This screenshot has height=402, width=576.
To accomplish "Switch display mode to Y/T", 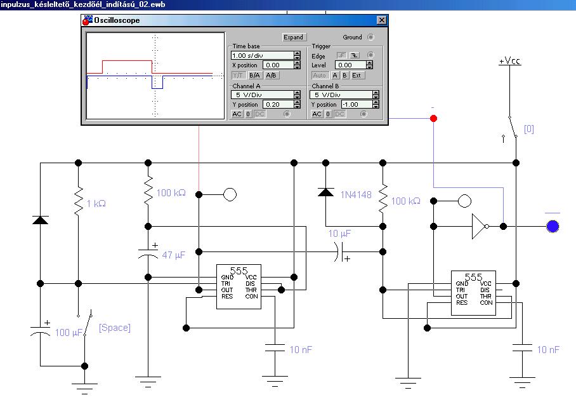I will click(x=238, y=76).
